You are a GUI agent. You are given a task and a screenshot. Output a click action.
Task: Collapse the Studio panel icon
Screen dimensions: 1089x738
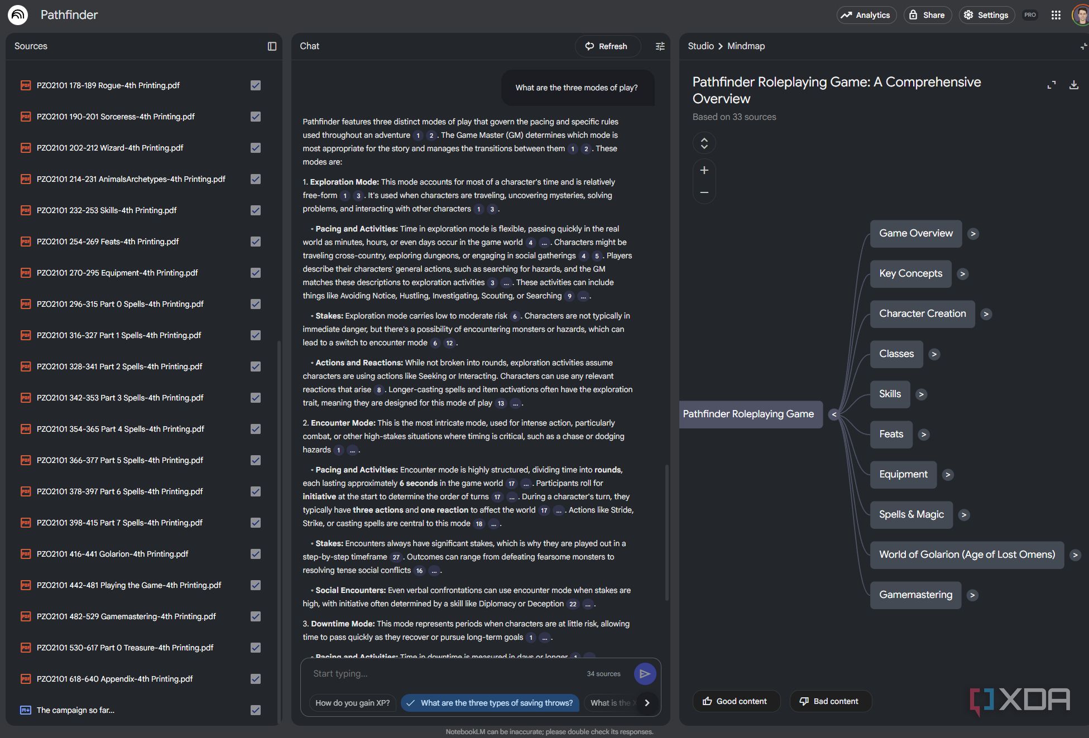tap(1083, 46)
